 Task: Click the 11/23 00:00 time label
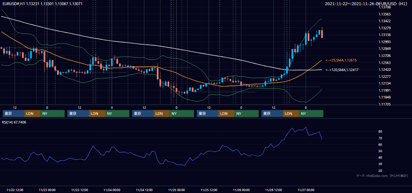tap(47, 190)
